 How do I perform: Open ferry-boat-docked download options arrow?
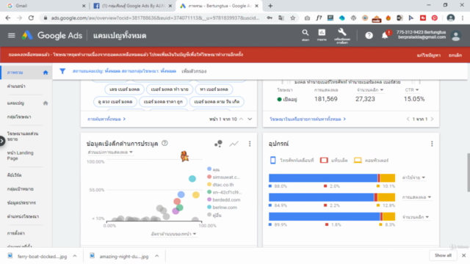click(75, 256)
